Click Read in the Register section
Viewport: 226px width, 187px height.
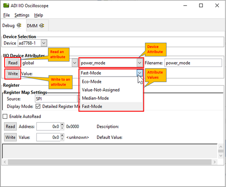click(10, 126)
